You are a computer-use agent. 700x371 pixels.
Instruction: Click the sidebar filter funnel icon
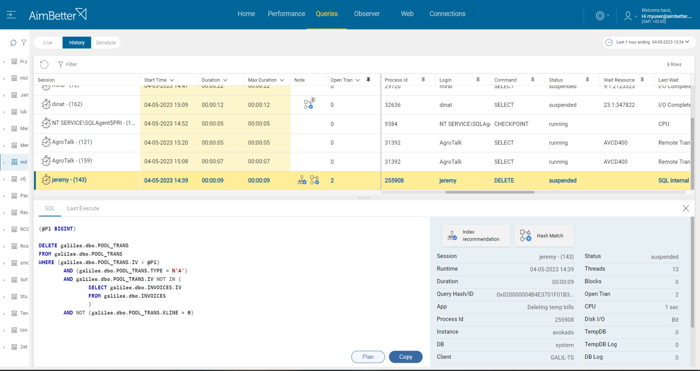(24, 43)
